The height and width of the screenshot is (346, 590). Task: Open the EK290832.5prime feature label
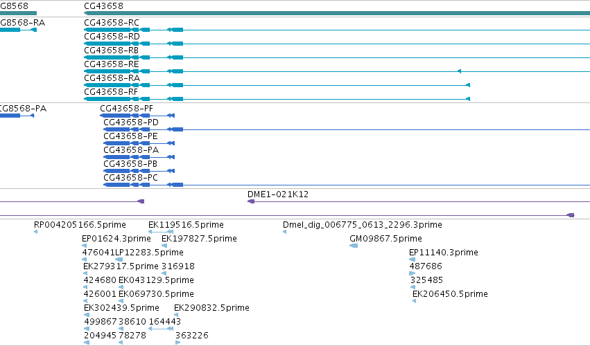point(211,308)
